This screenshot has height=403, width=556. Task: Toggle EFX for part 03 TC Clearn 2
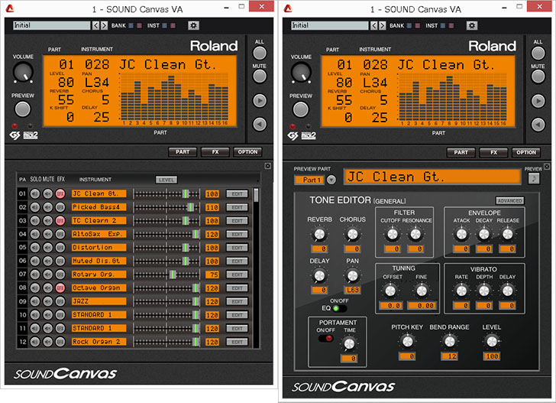click(x=60, y=221)
